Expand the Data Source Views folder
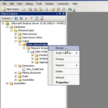The height and width of the screenshot is (108, 108). pyautogui.click(x=16, y=37)
